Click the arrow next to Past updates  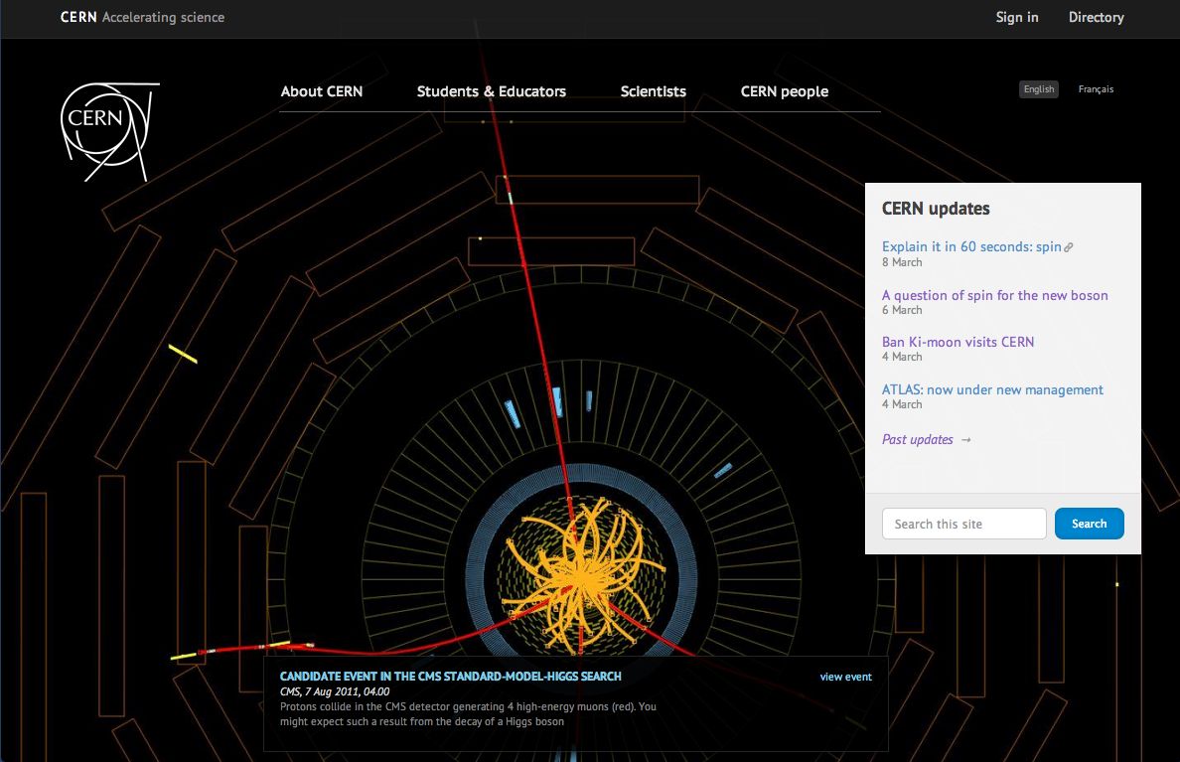click(966, 440)
